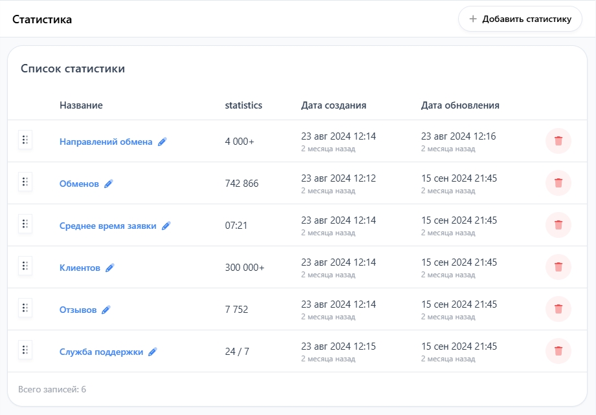Screen dimensions: 596x415
Task: Edit Клиентов via the pencil icon
Action: click(110, 268)
